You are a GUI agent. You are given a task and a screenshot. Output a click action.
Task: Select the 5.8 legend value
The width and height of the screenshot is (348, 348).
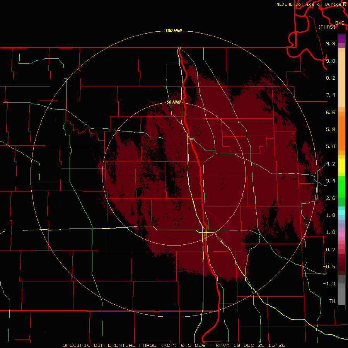click(331, 130)
